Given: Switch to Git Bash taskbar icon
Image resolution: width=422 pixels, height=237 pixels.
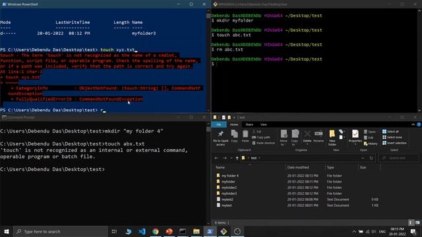Looking at the screenshot, I should [x=224, y=231].
